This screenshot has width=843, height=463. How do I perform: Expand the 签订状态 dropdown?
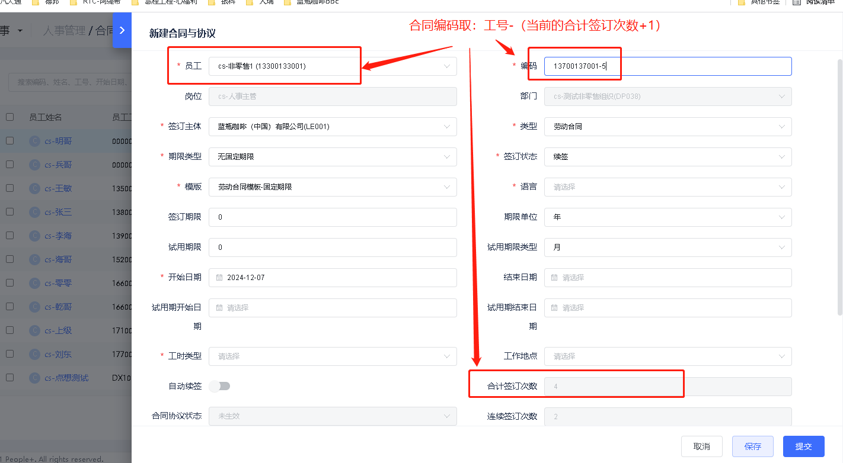pos(667,157)
